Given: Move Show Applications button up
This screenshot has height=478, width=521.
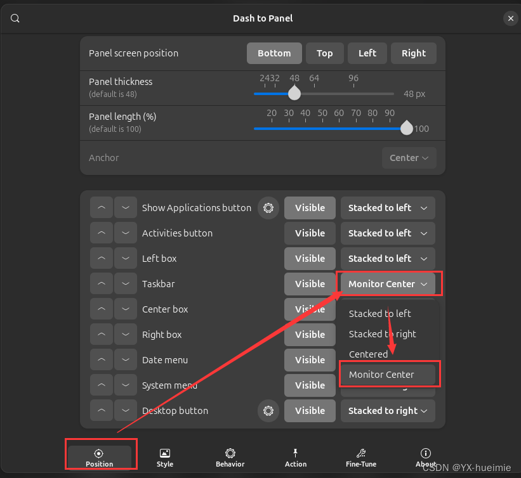Looking at the screenshot, I should [102, 208].
